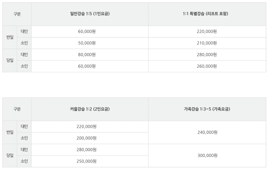Screen dimensions: 269x170
Task: Select the 250,000원 couple lesson price
Action: (x=86, y=161)
